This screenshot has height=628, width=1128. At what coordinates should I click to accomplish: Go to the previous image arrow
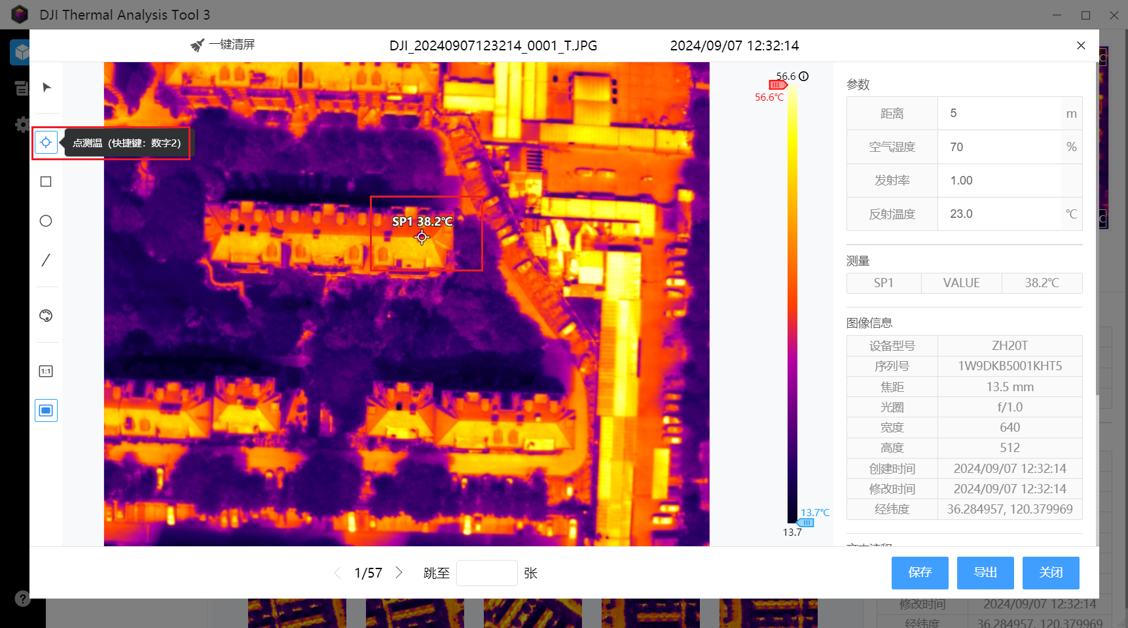(337, 573)
